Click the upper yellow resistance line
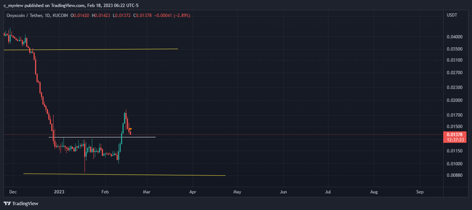The height and width of the screenshot is (210, 472). (x=90, y=50)
